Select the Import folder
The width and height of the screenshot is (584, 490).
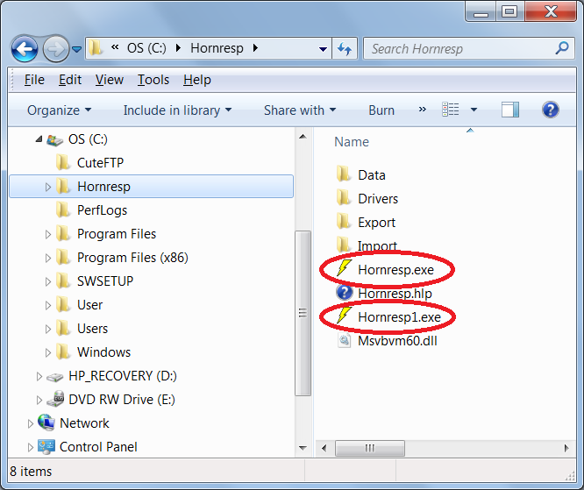point(377,246)
